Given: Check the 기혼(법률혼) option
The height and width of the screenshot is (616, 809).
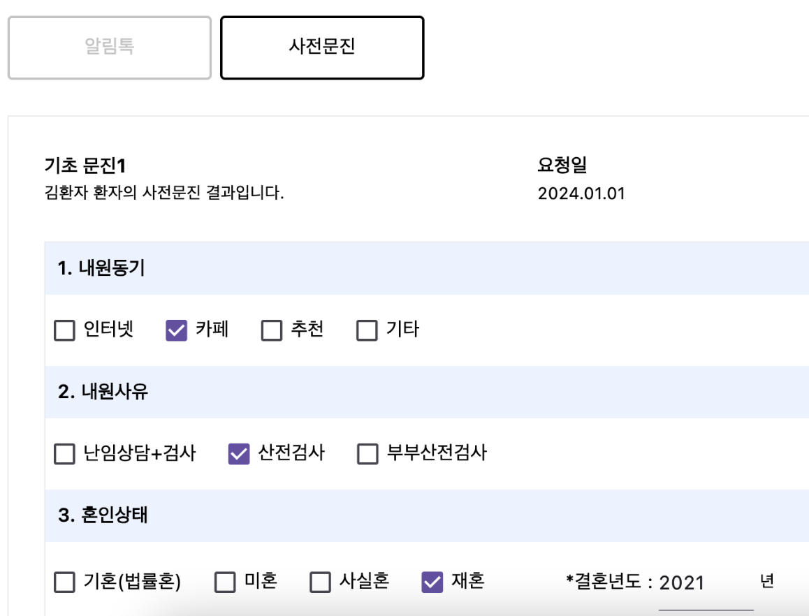Looking at the screenshot, I should pos(64,582).
